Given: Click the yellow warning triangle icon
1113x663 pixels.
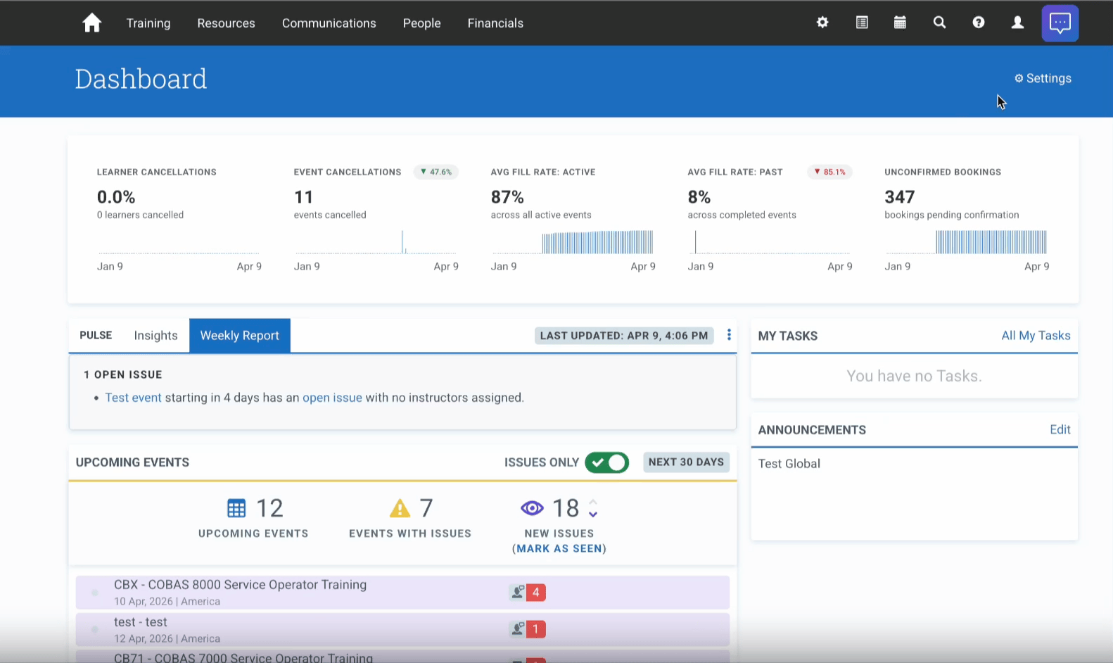Looking at the screenshot, I should click(x=400, y=508).
